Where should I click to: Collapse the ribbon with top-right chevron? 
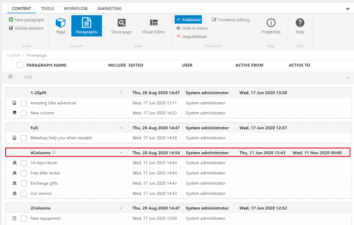(x=348, y=9)
